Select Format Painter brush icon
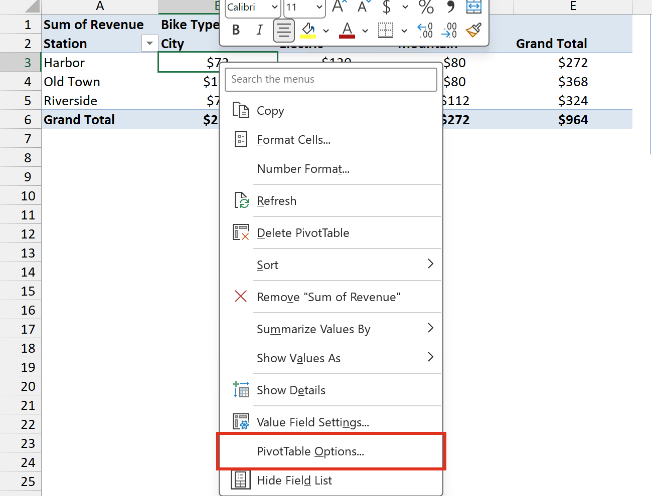This screenshot has width=652, height=496. tap(473, 30)
